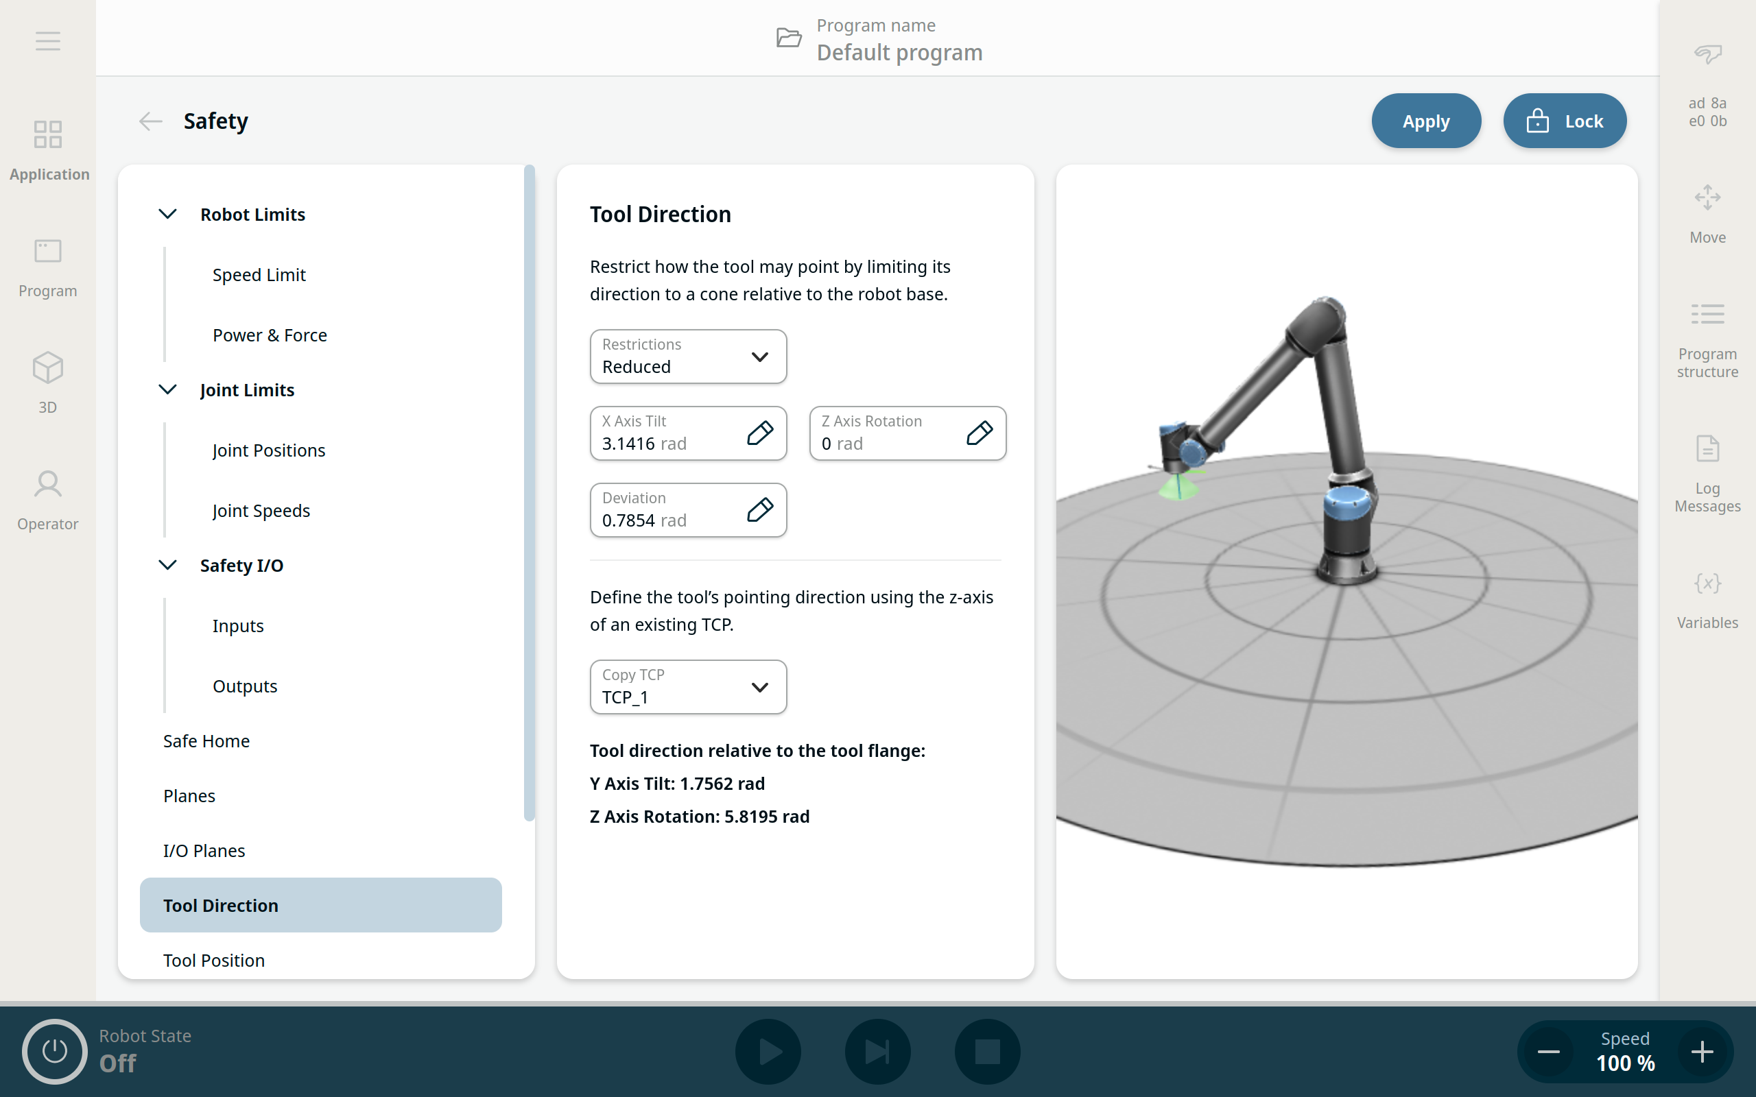
Task: Open the Application panel icon
Action: pyautogui.click(x=48, y=135)
